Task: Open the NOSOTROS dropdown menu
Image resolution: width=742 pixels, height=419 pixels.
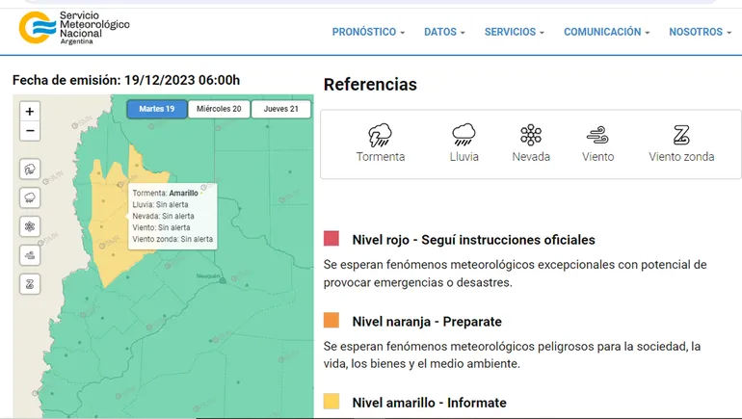Action: tap(700, 32)
